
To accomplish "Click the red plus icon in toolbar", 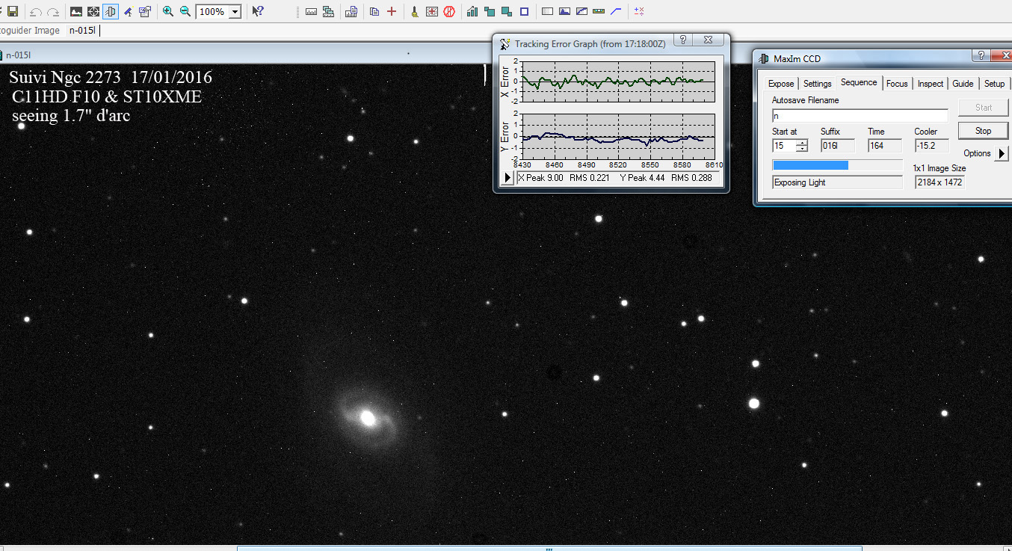I will tap(391, 12).
